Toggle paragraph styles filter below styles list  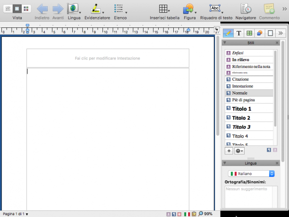pos(269,150)
